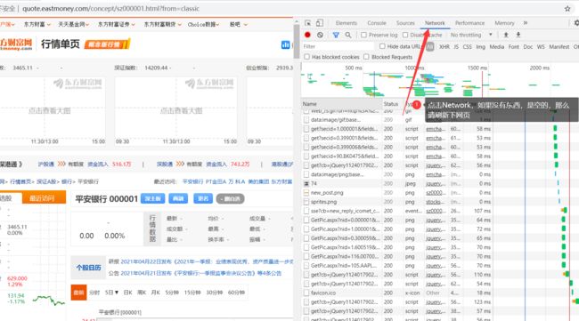579x321 pixels.
Task: Toggle the device toolbar icon
Action: point(320,23)
